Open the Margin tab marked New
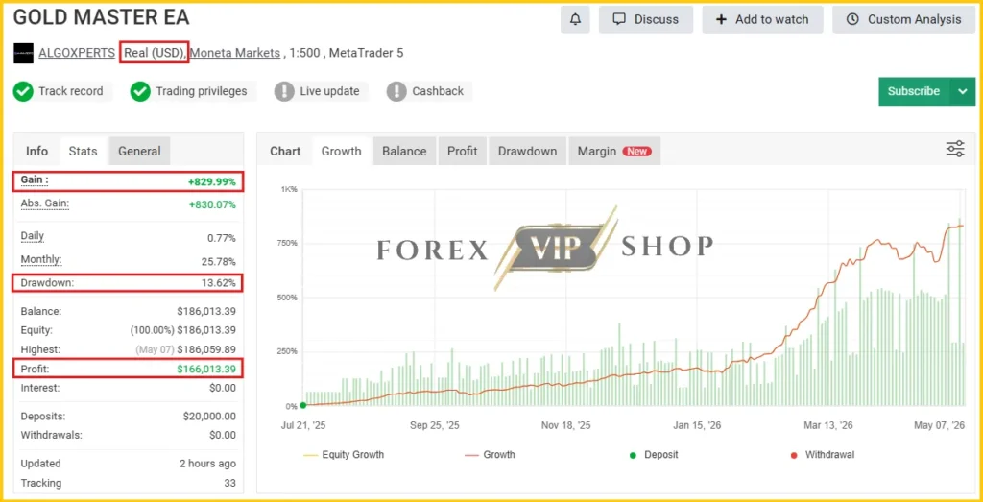983x502 pixels. [614, 151]
